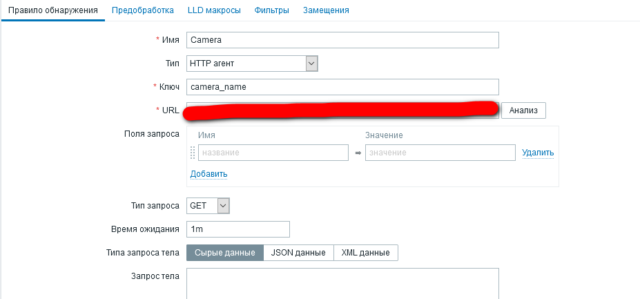Click the drag handle in the query fields row

[193, 153]
